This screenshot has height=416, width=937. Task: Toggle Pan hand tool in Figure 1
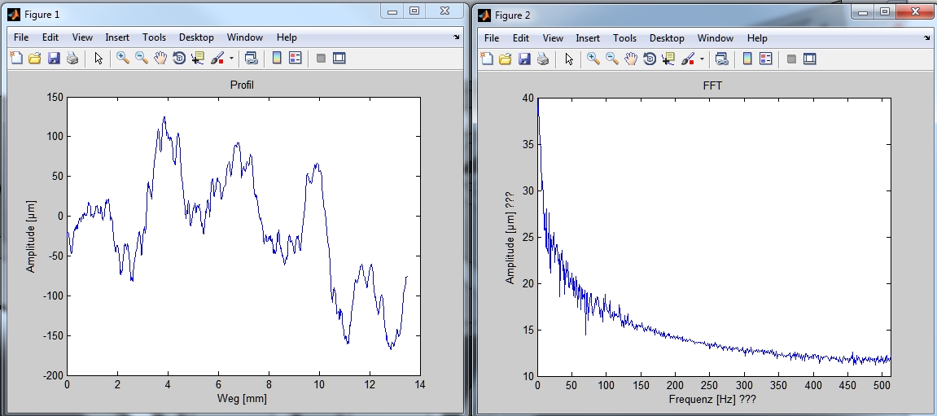click(160, 59)
